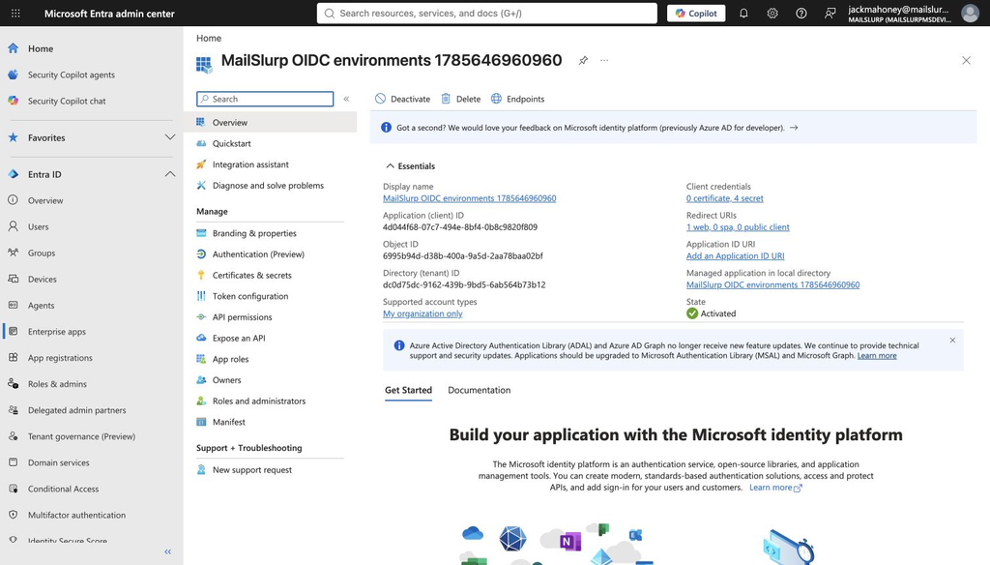This screenshot has height=565, width=990.
Task: Collapse the Entra ID section
Action: [x=170, y=174]
